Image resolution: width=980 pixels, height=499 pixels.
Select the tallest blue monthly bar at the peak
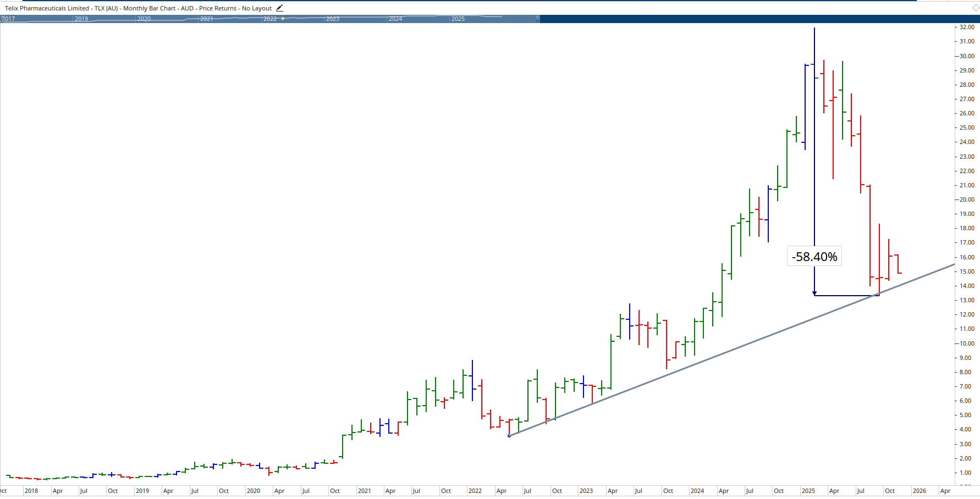tap(805, 104)
